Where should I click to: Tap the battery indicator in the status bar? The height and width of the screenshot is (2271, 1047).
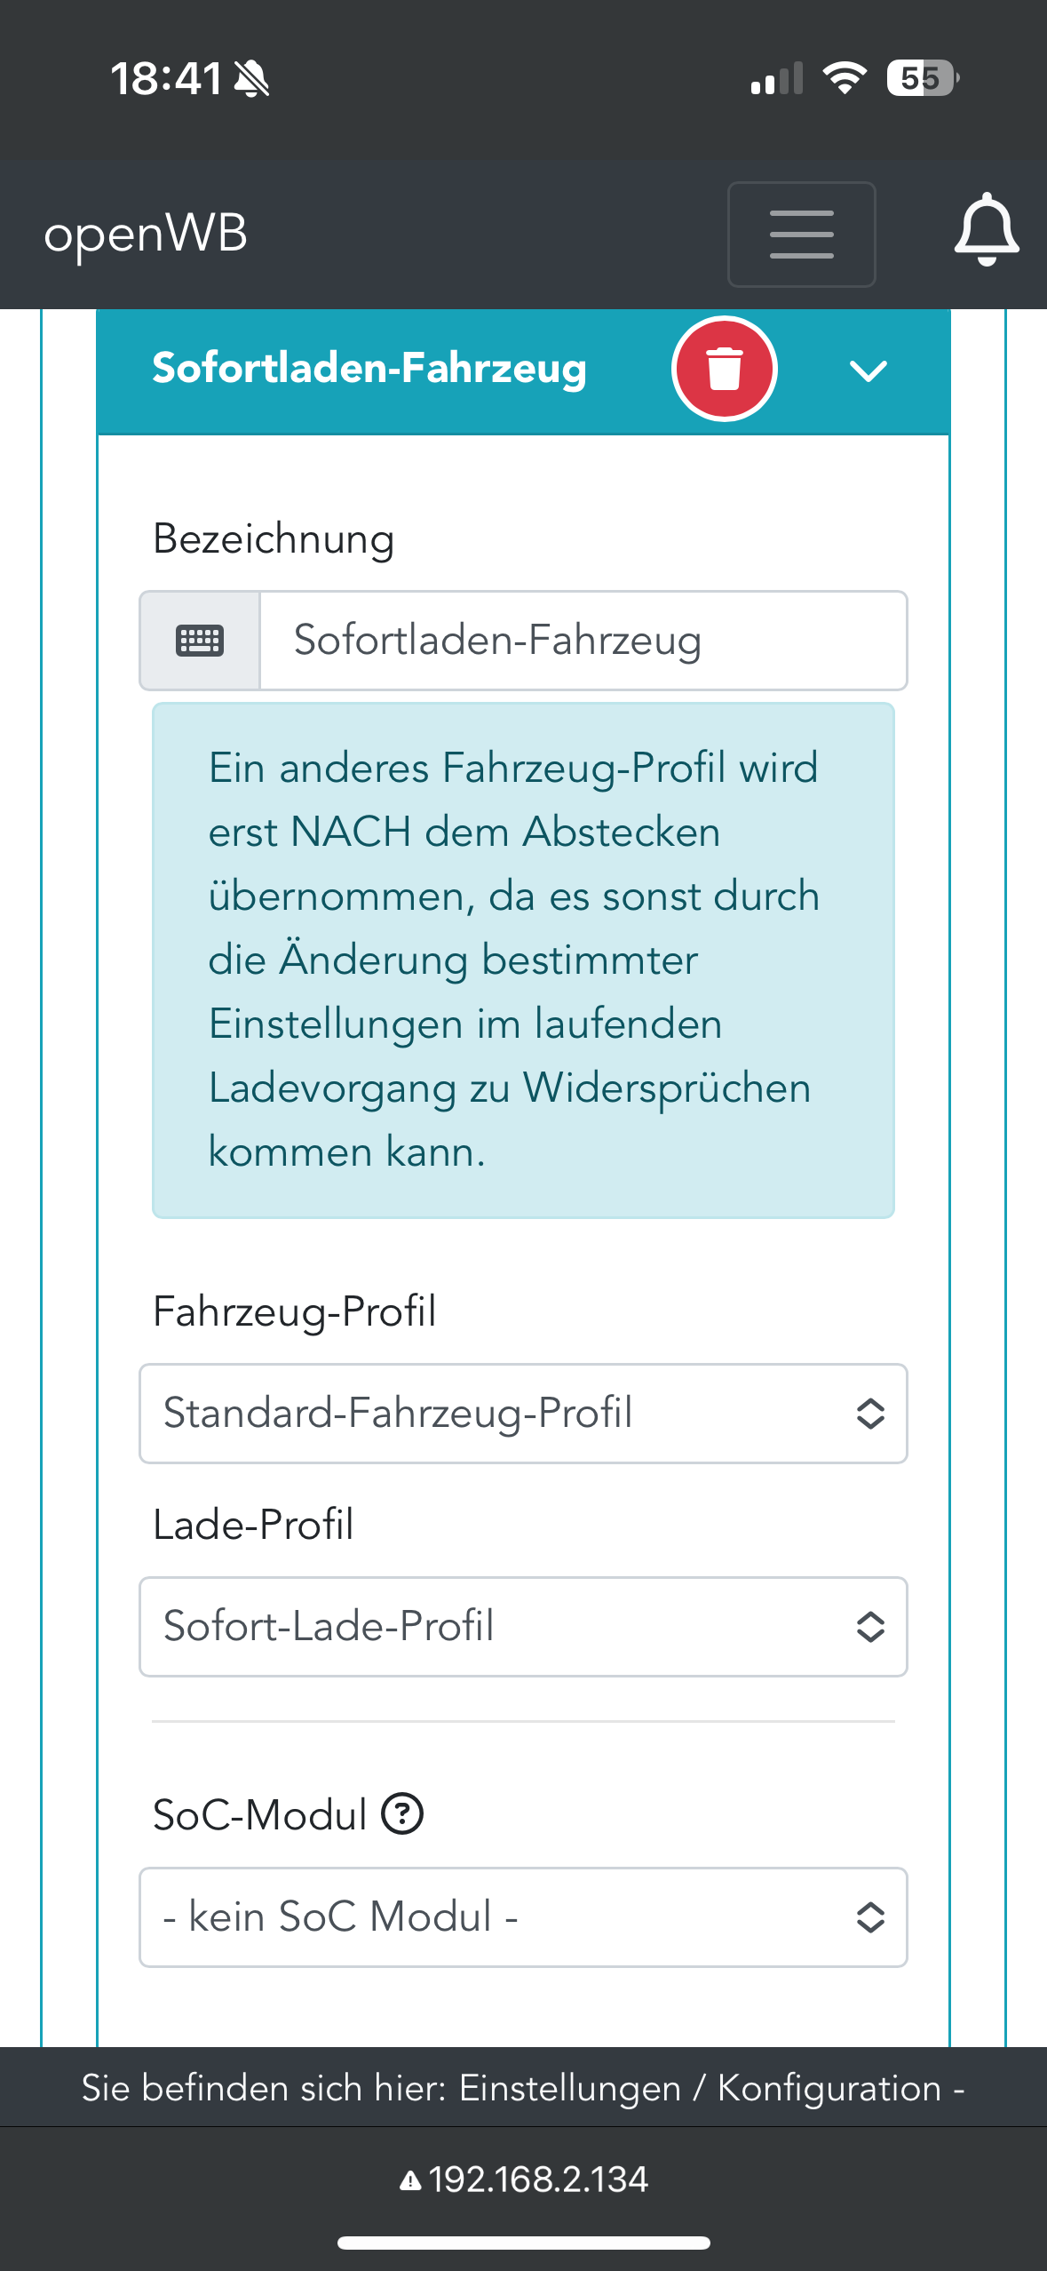[x=922, y=78]
